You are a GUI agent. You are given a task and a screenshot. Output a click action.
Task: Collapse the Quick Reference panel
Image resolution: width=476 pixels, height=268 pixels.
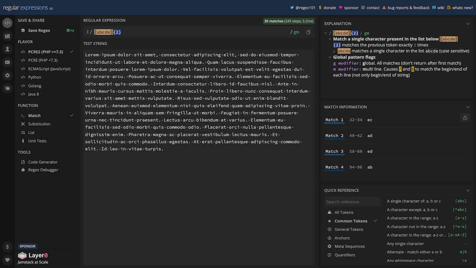point(467,190)
